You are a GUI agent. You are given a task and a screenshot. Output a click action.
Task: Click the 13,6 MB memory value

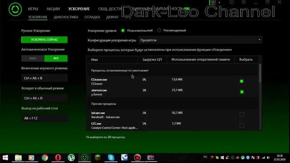tap(177, 79)
